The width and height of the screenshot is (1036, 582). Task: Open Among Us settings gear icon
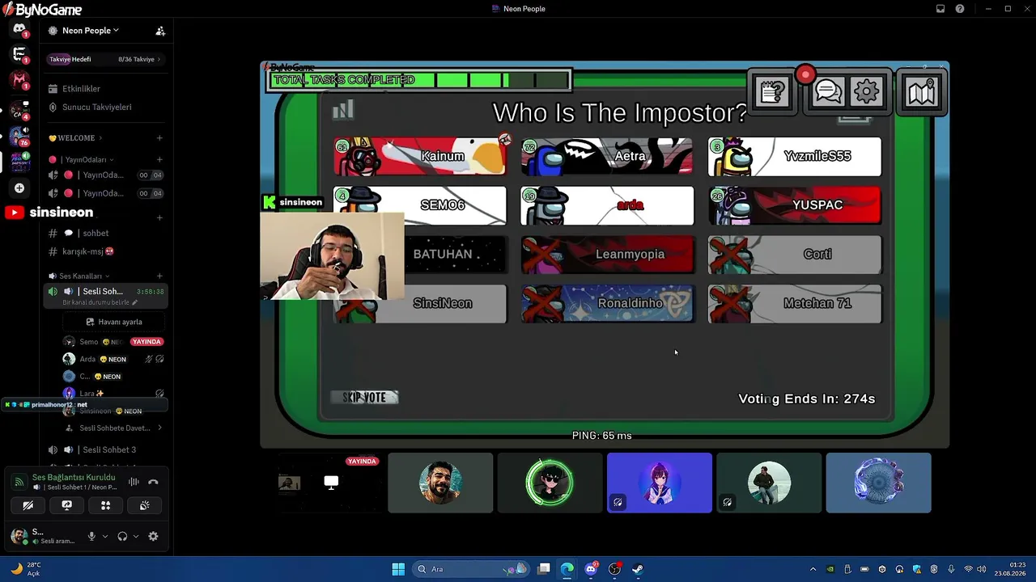(866, 92)
